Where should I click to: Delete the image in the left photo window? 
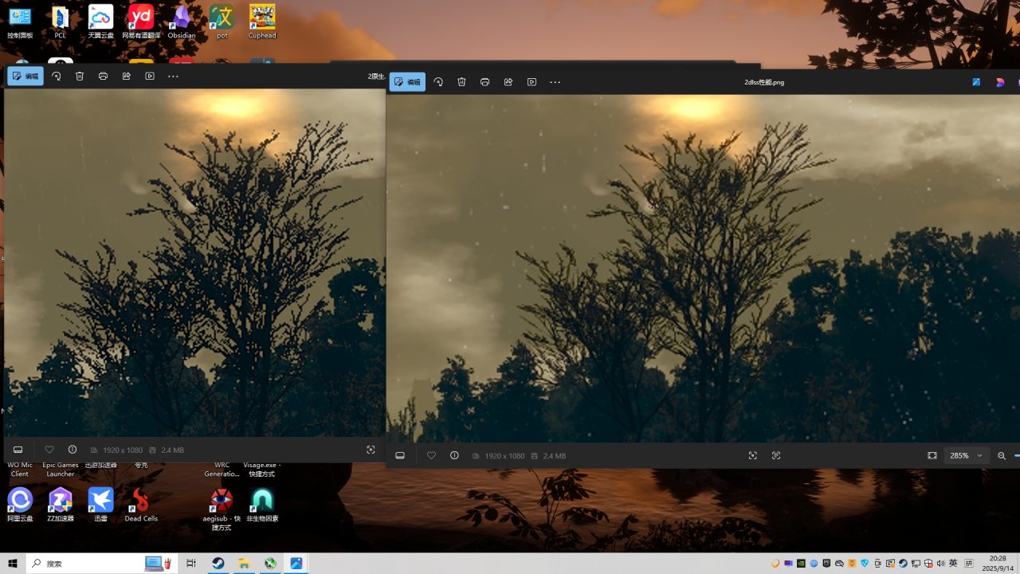[x=80, y=76]
